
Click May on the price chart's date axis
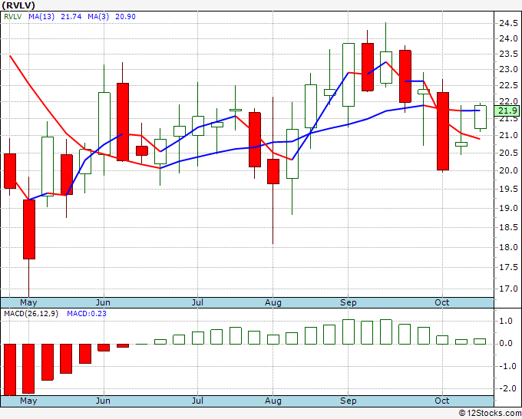(x=28, y=302)
